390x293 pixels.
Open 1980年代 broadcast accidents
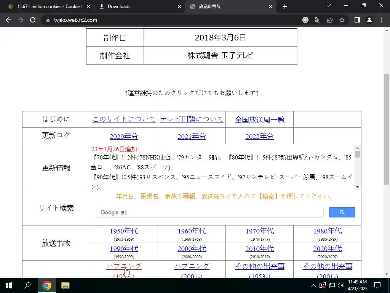click(x=327, y=231)
